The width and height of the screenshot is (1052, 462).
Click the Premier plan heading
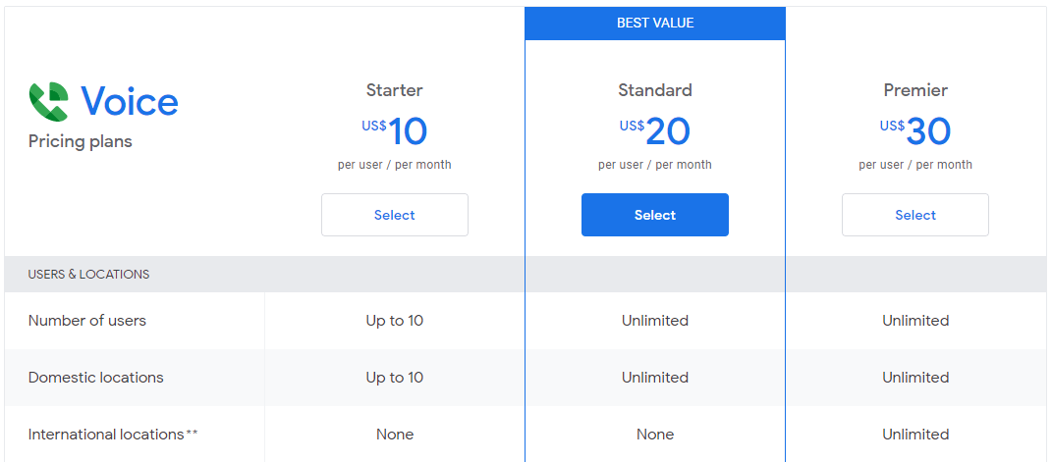pos(914,90)
